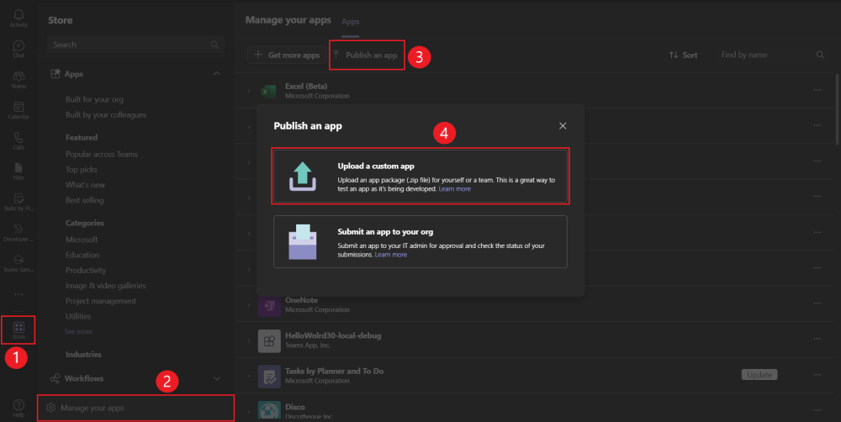Expand the OneNote row arrow

pos(250,305)
